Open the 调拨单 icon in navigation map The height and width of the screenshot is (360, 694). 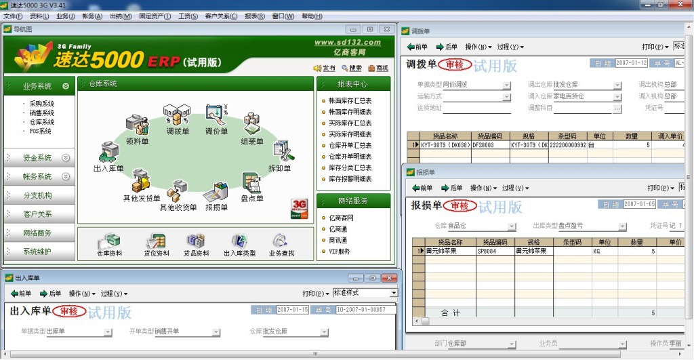pos(177,115)
